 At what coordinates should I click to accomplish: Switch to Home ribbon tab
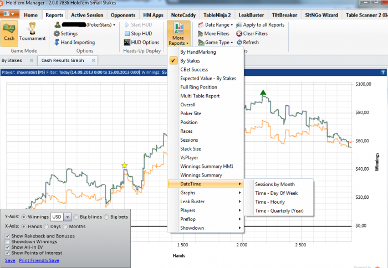30,15
